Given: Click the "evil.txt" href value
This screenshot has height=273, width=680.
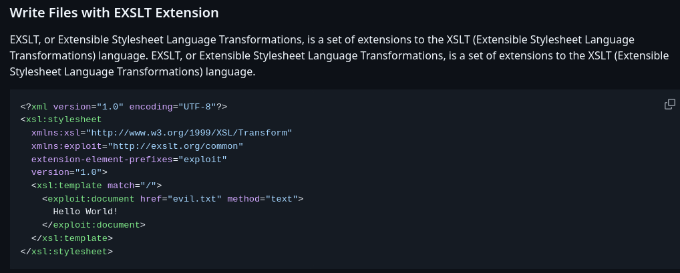Looking at the screenshot, I should (194, 199).
